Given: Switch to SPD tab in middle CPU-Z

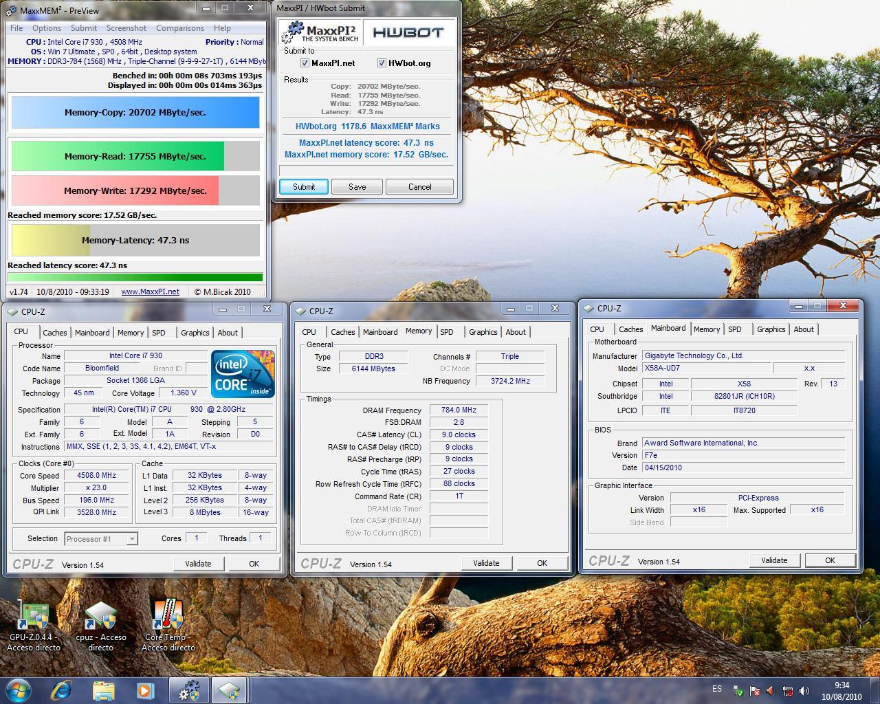Looking at the screenshot, I should [x=447, y=332].
